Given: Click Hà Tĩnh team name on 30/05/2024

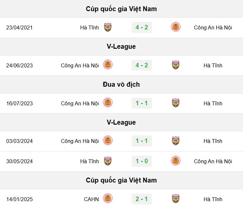Looking at the screenshot, I should click(89, 161).
